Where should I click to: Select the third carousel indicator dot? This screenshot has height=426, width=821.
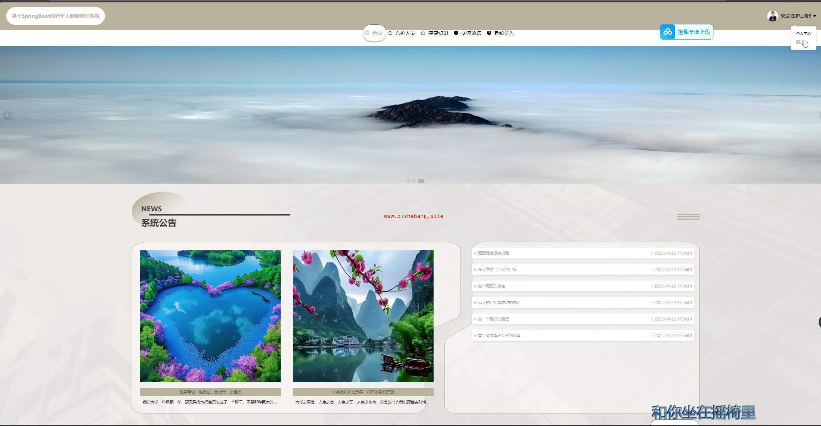[x=421, y=181]
